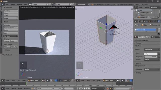Apply Smooth shading
Viewport: 161px width, 90px height.
(7, 41)
